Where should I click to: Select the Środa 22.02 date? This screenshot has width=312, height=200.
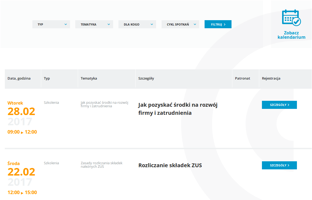click(21, 169)
